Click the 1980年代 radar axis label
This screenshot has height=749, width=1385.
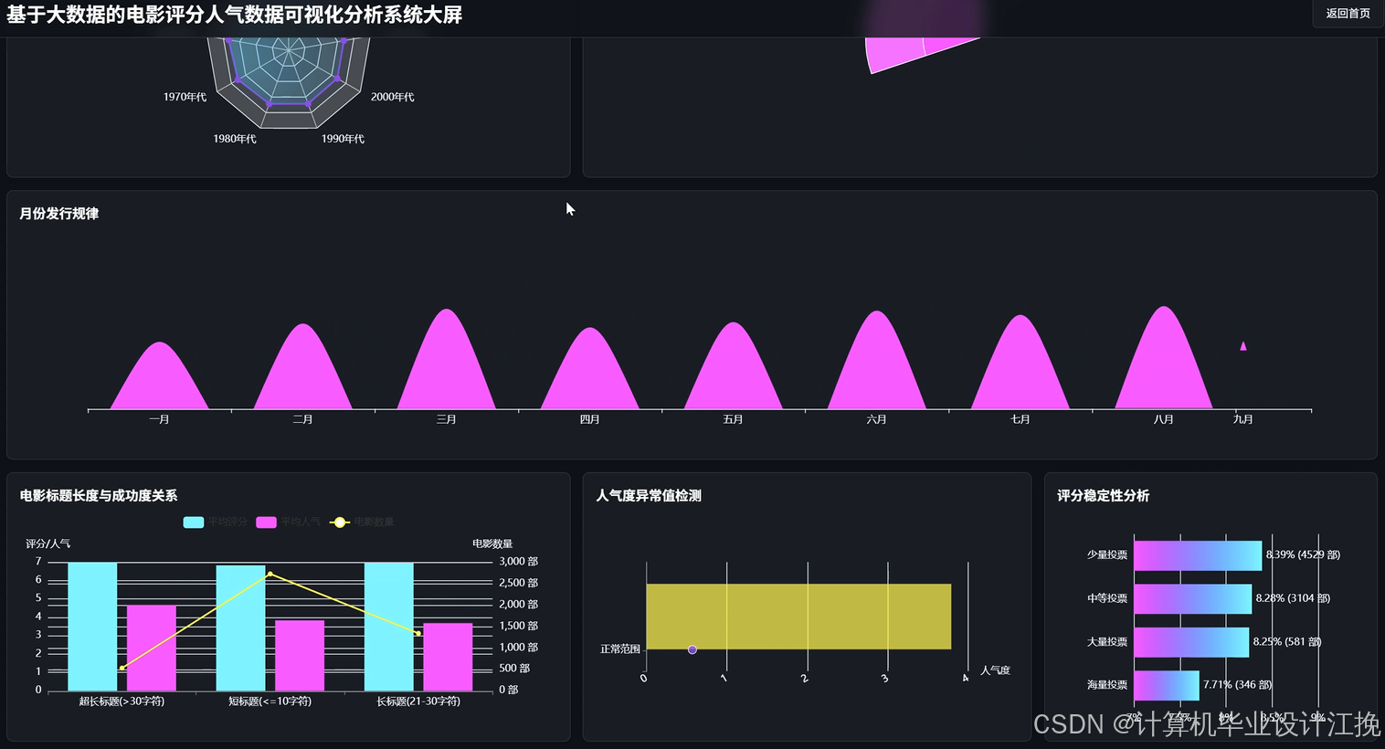pos(235,139)
